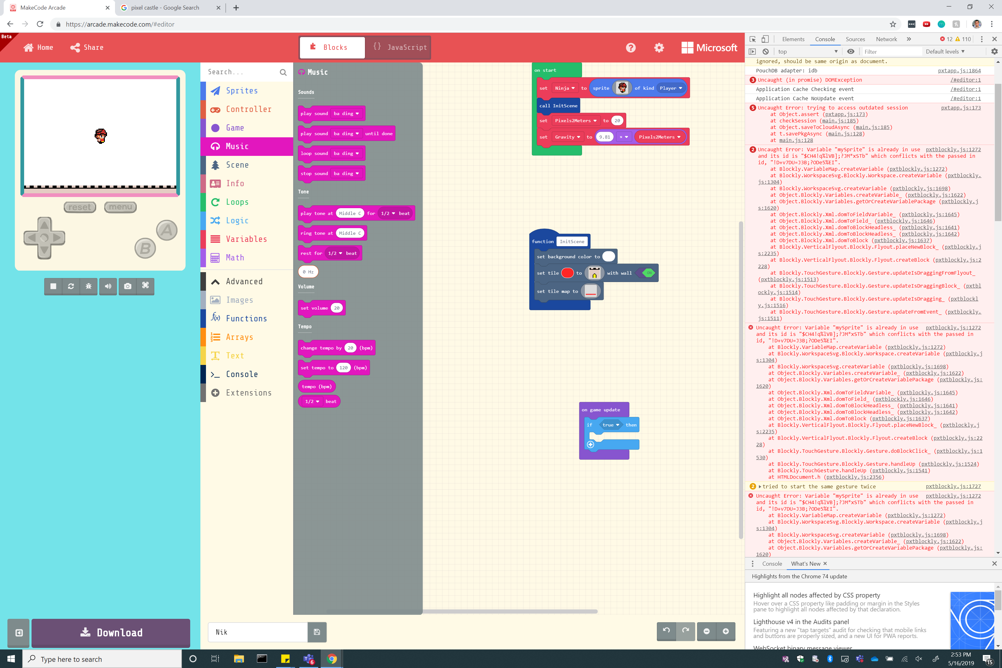The image size is (1002, 668).
Task: Take a screenshot with the camera icon
Action: (x=127, y=286)
